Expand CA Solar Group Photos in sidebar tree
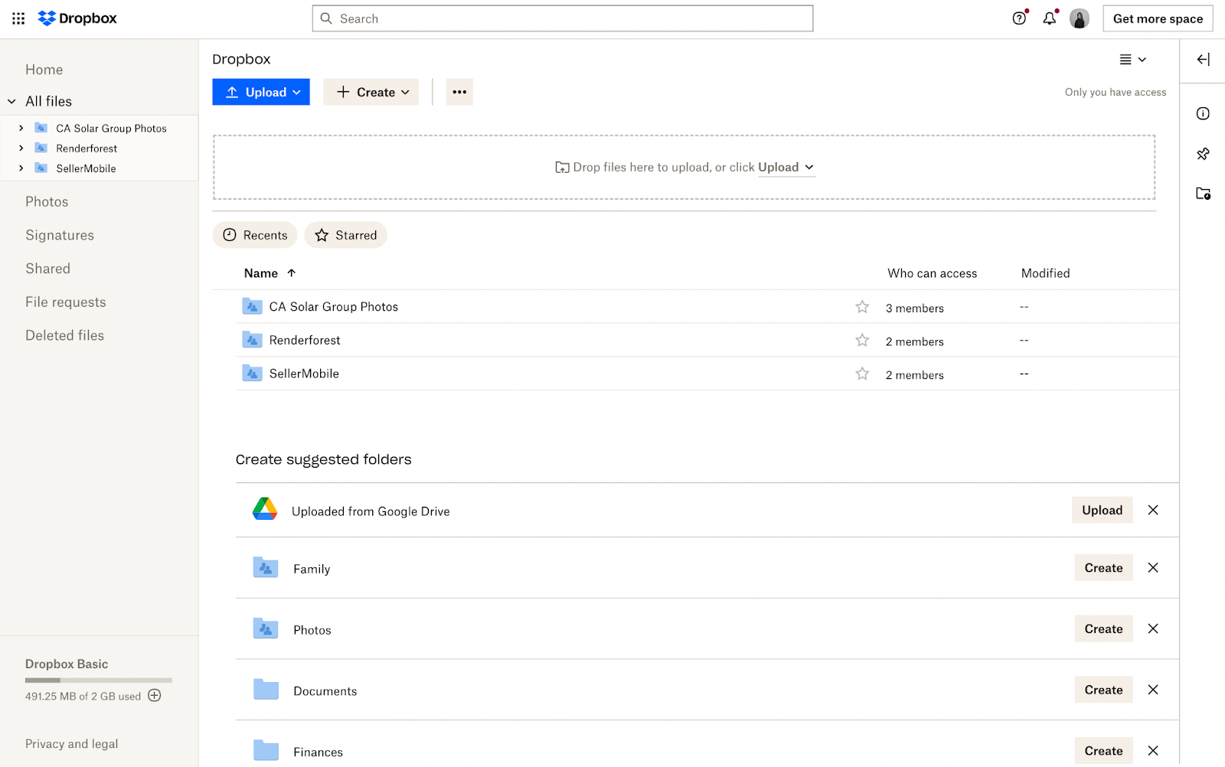1225x767 pixels. (21, 128)
